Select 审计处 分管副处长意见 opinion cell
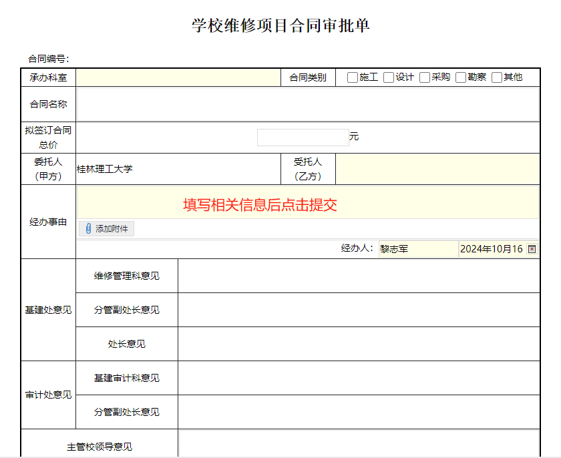This screenshot has width=561, height=458. (359, 412)
